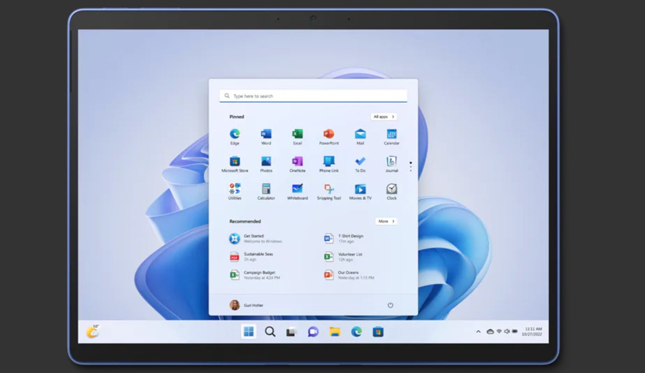645x373 pixels.
Task: Go to next pinned apps page dot
Action: pos(411,167)
